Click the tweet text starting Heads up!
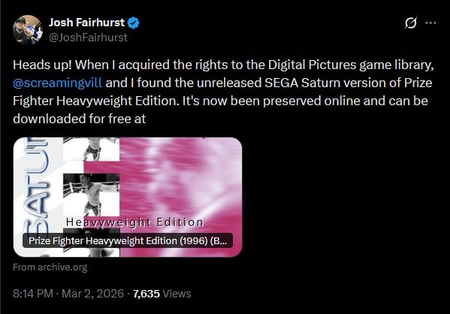Image resolution: width=450 pixels, height=314 pixels. pyautogui.click(x=223, y=92)
